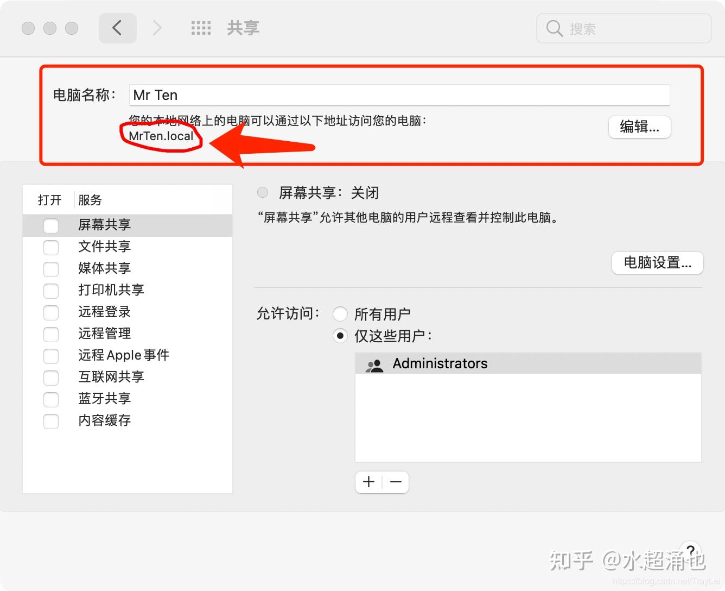This screenshot has width=725, height=591.
Task: Select the 所有用户 radio button
Action: coord(340,314)
